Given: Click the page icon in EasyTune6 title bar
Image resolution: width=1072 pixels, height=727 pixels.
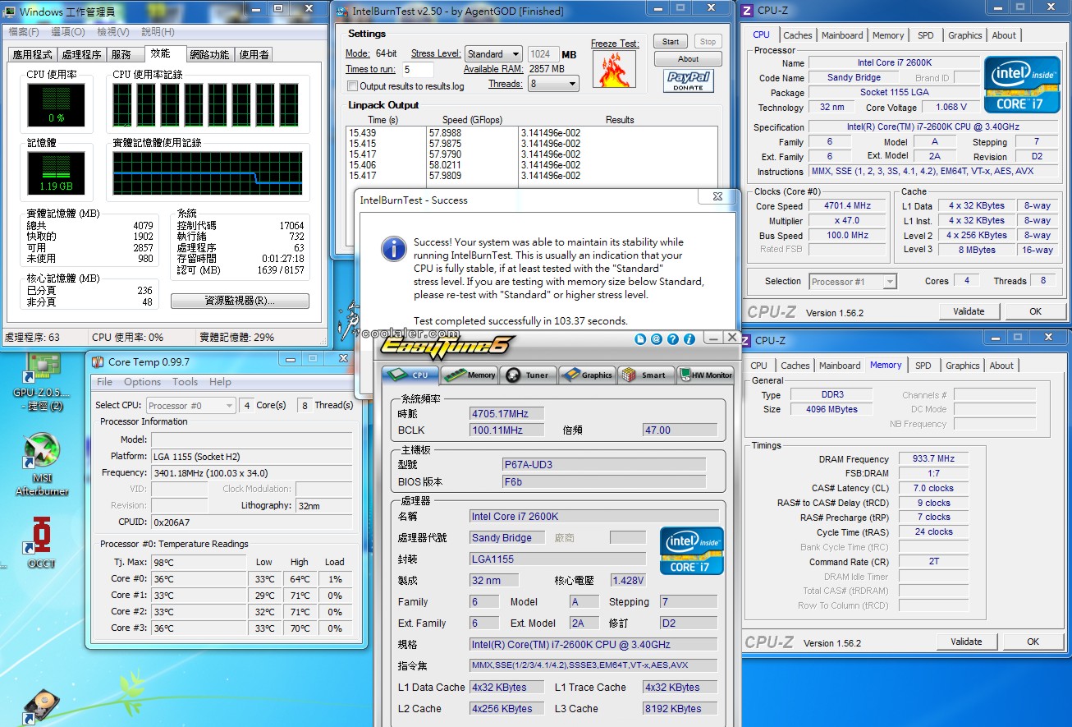Looking at the screenshot, I should coord(640,338).
